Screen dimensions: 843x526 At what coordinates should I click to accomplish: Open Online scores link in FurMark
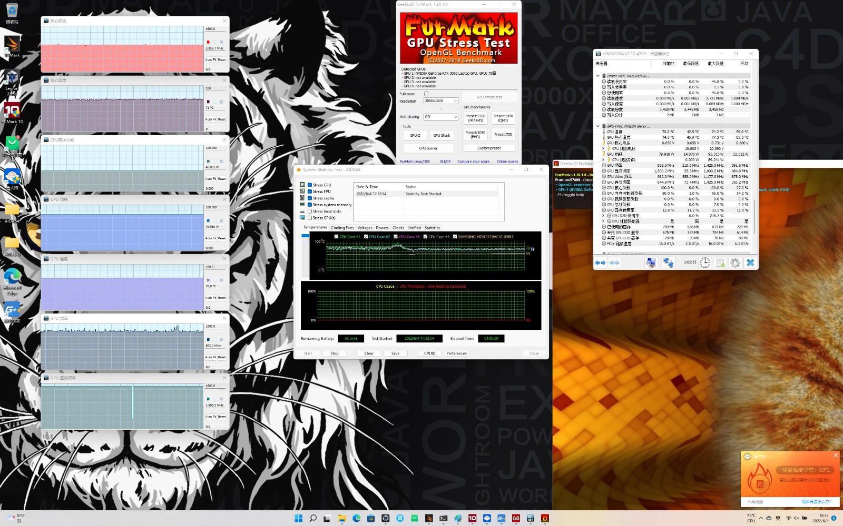(507, 161)
